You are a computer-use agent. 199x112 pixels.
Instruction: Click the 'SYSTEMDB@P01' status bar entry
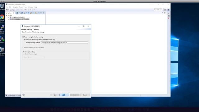click(13, 95)
